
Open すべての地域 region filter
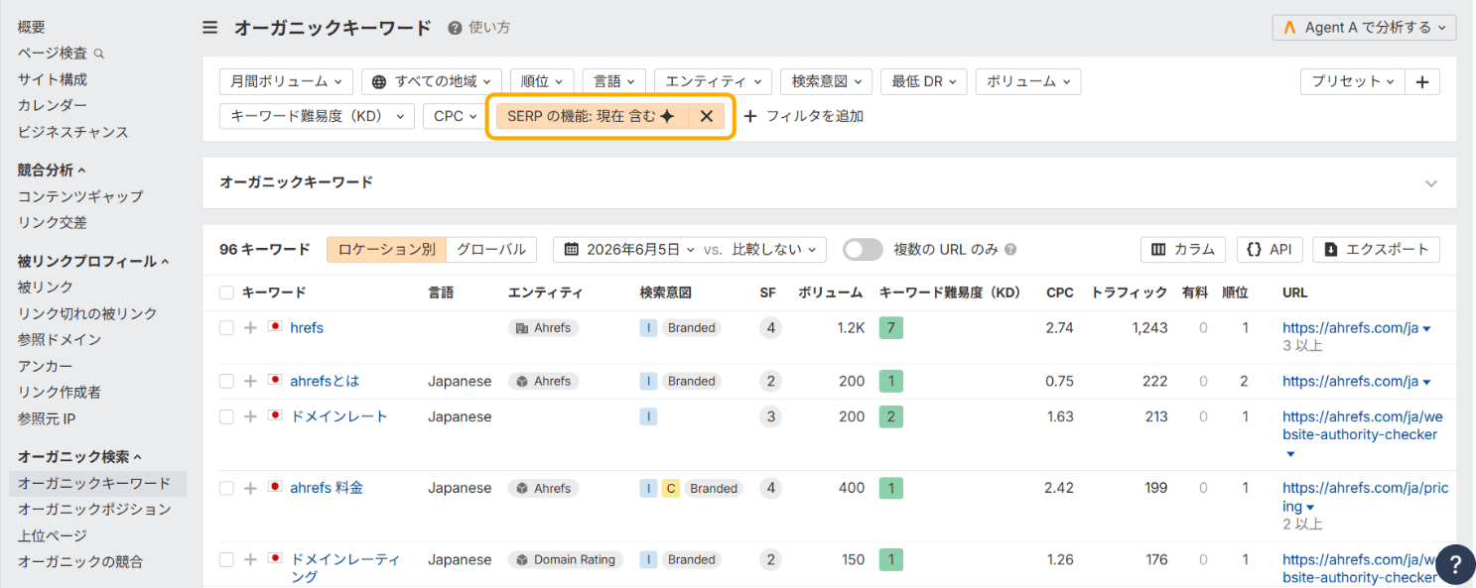pos(431,82)
